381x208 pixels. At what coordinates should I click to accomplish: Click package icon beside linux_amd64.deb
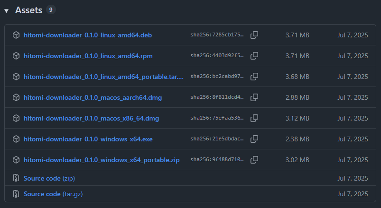(x=16, y=35)
